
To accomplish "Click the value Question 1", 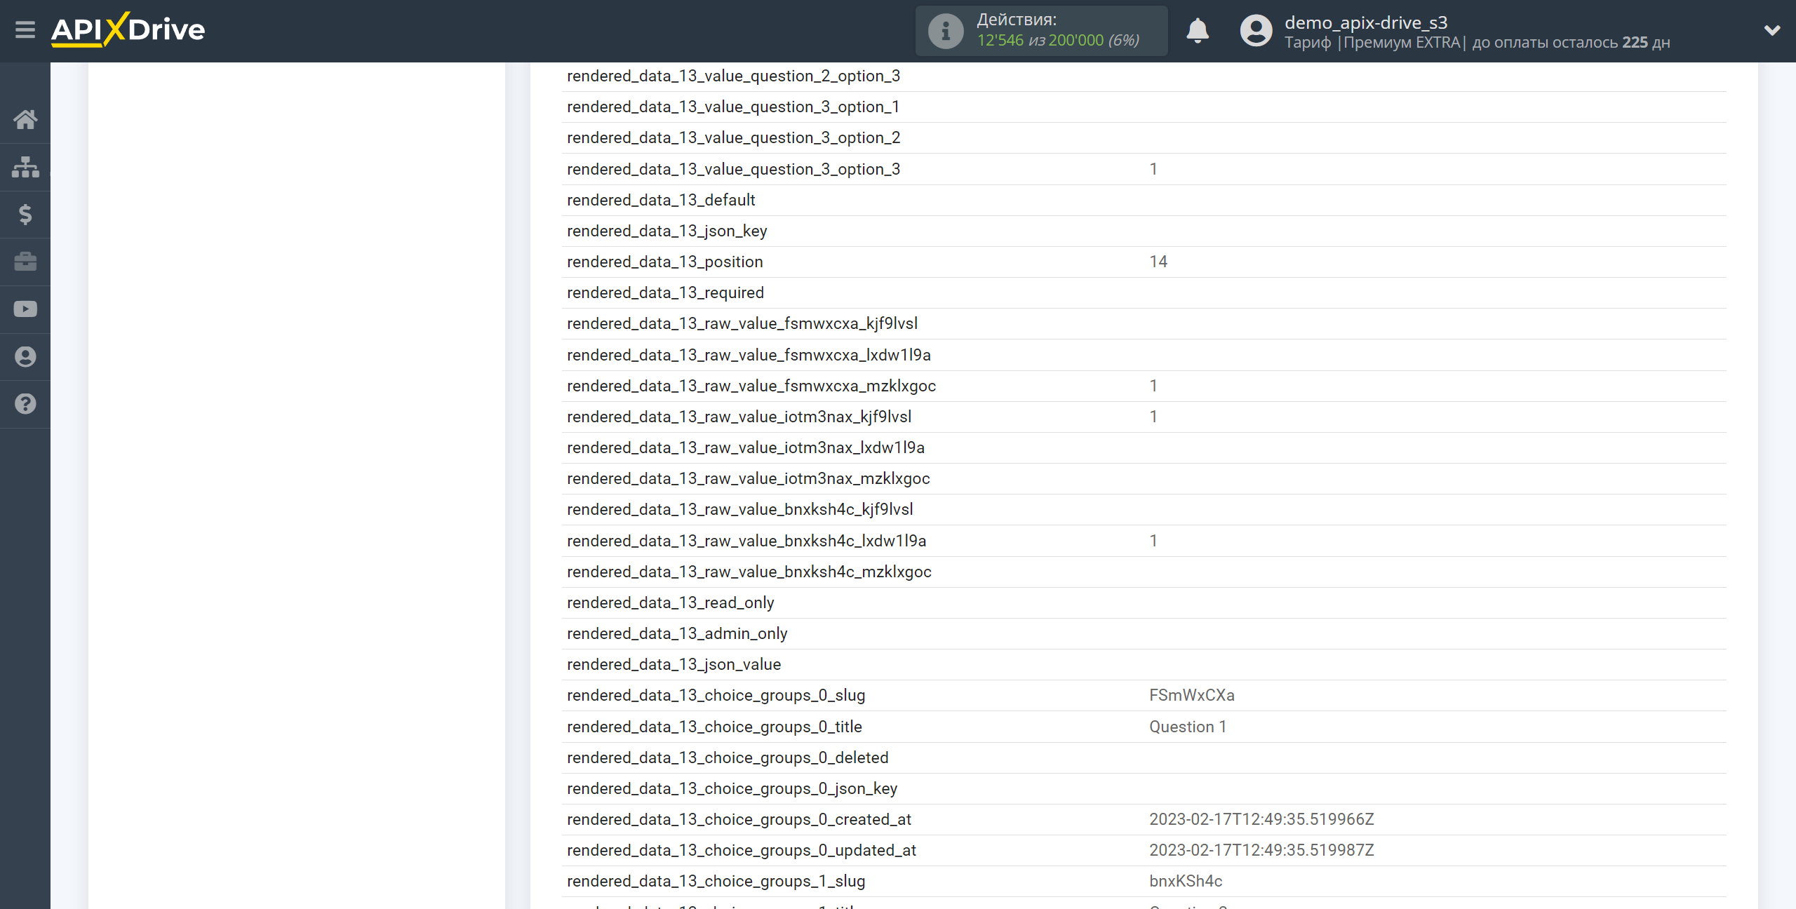I will tap(1188, 727).
